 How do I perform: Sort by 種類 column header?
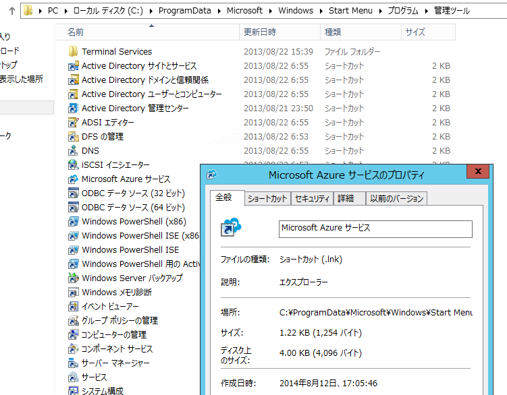[361, 32]
